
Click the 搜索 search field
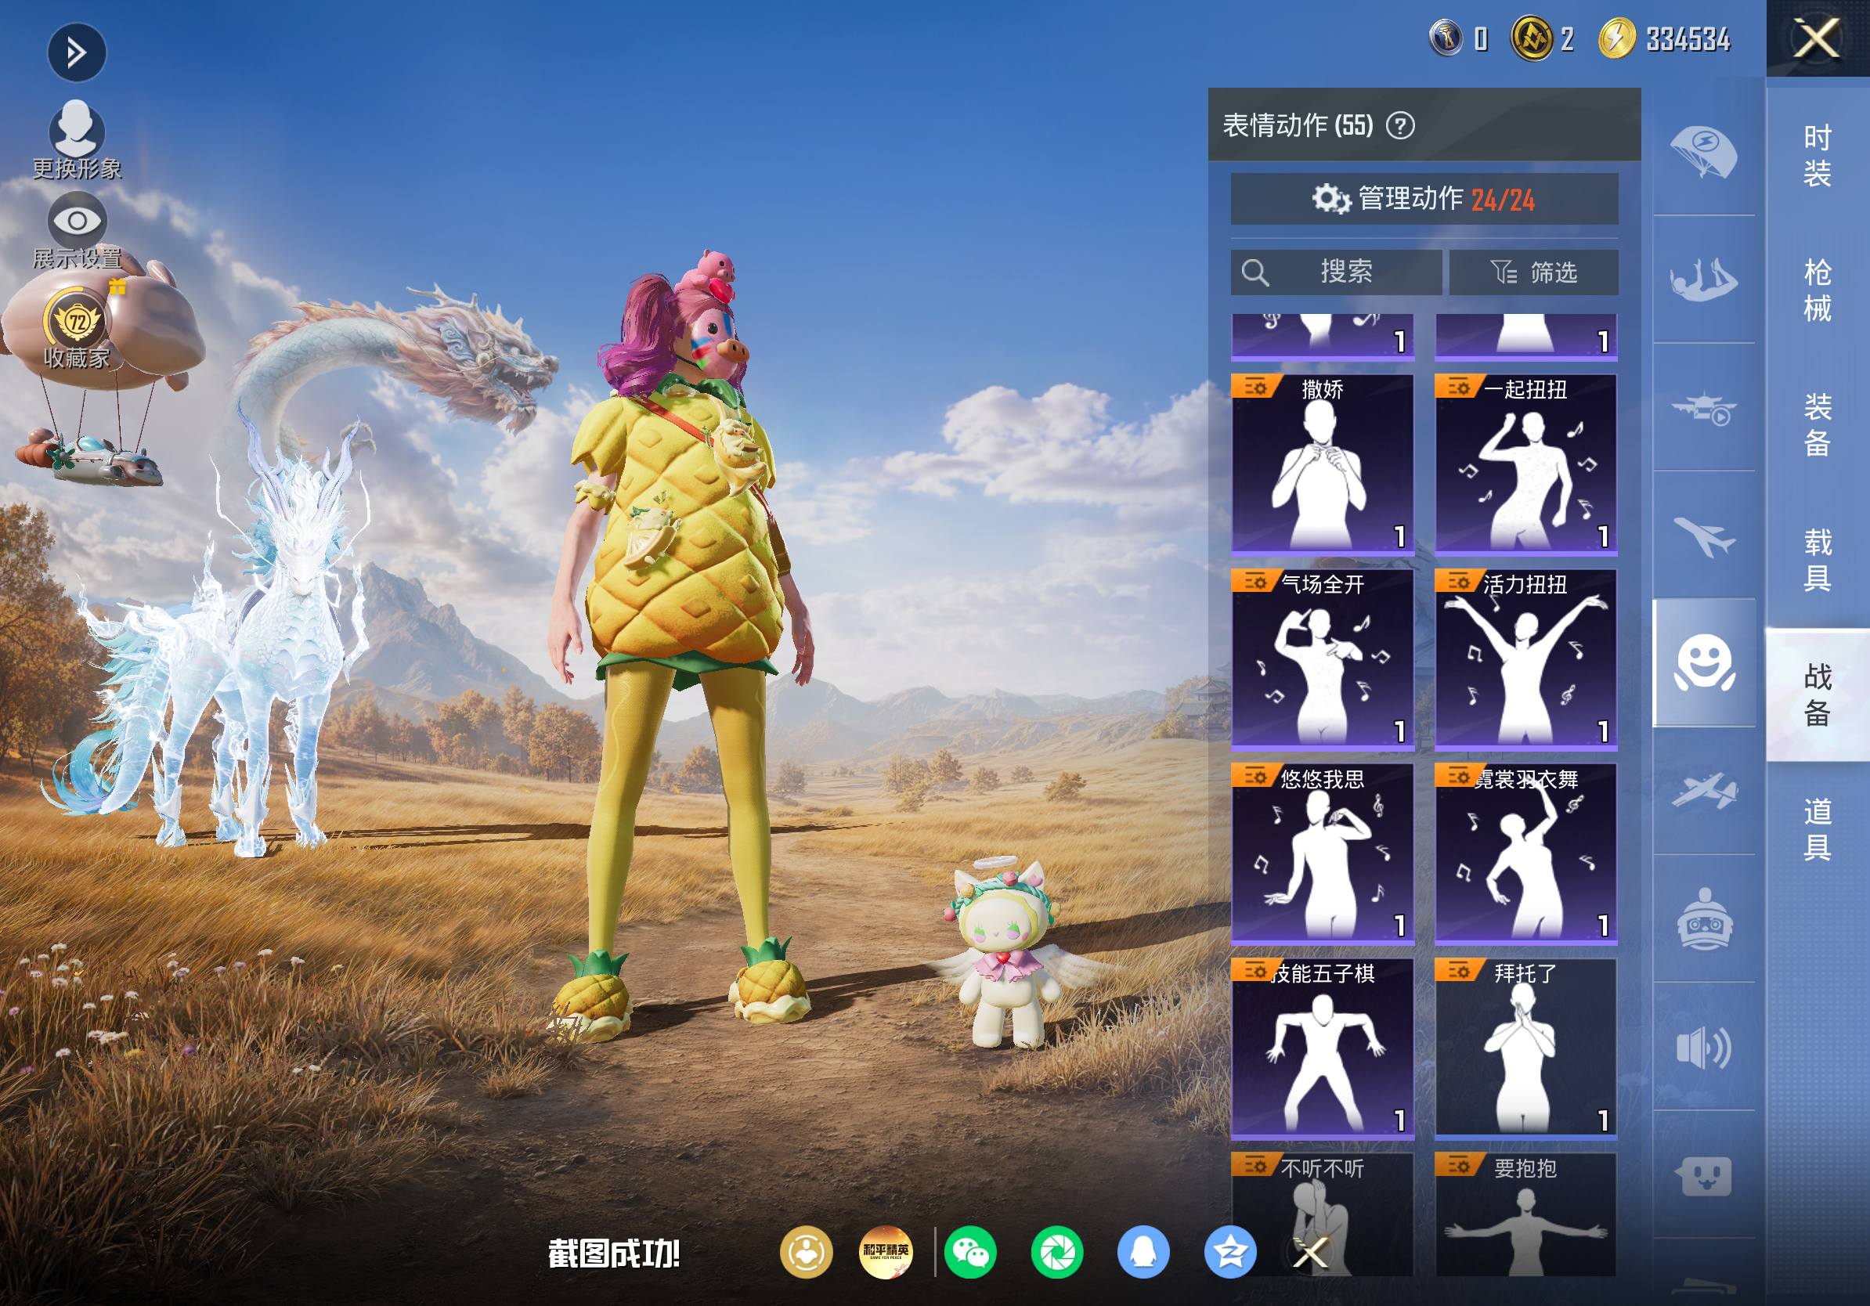click(1336, 272)
